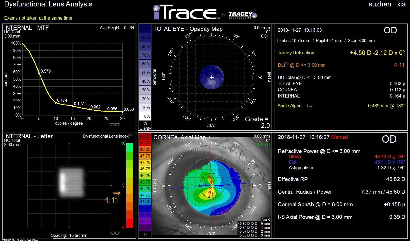Viewport: 410px width, 241px height.
Task: Click the 0.127 MTF data label
Action: click(x=79, y=104)
